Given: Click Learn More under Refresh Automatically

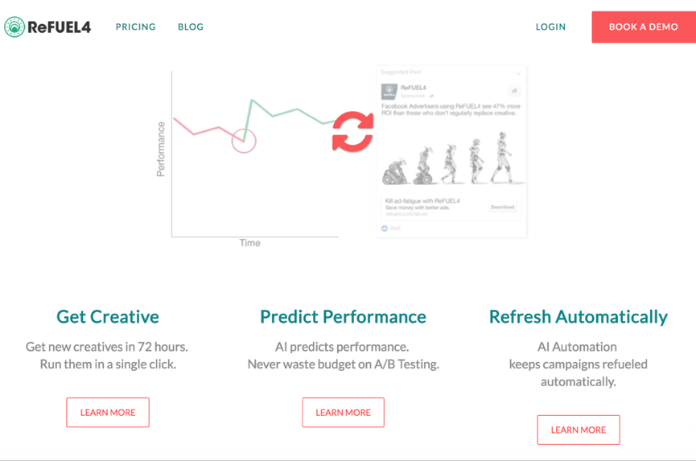Looking at the screenshot, I should point(579,430).
